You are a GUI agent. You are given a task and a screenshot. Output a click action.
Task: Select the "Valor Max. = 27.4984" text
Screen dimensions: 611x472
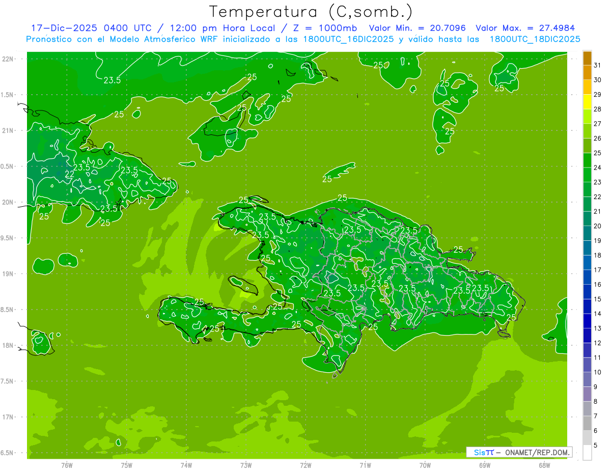pos(525,28)
